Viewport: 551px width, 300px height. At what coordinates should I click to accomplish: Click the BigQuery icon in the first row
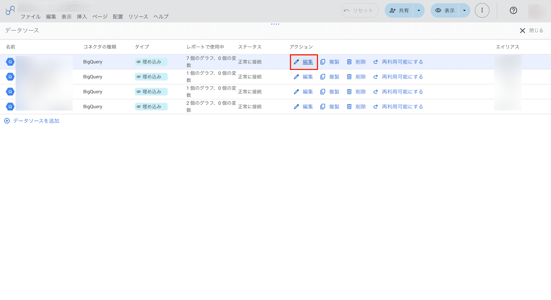tap(10, 62)
